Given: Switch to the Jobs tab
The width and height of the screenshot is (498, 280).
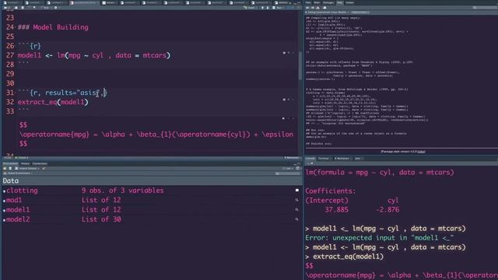Looking at the screenshot, I should pos(358,159).
